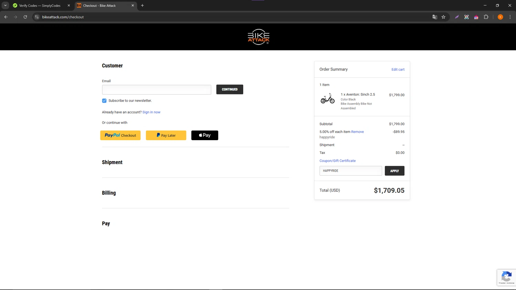
Task: Click the Sign in now link
Action: [x=151, y=112]
